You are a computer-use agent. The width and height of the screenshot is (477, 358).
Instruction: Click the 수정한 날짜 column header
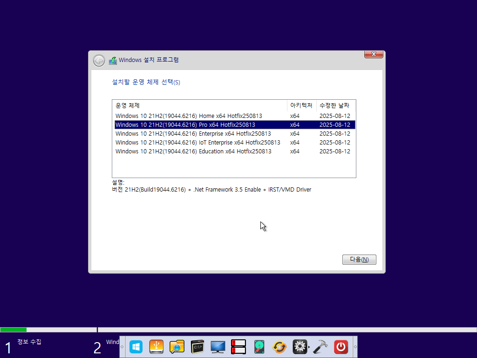click(x=335, y=106)
